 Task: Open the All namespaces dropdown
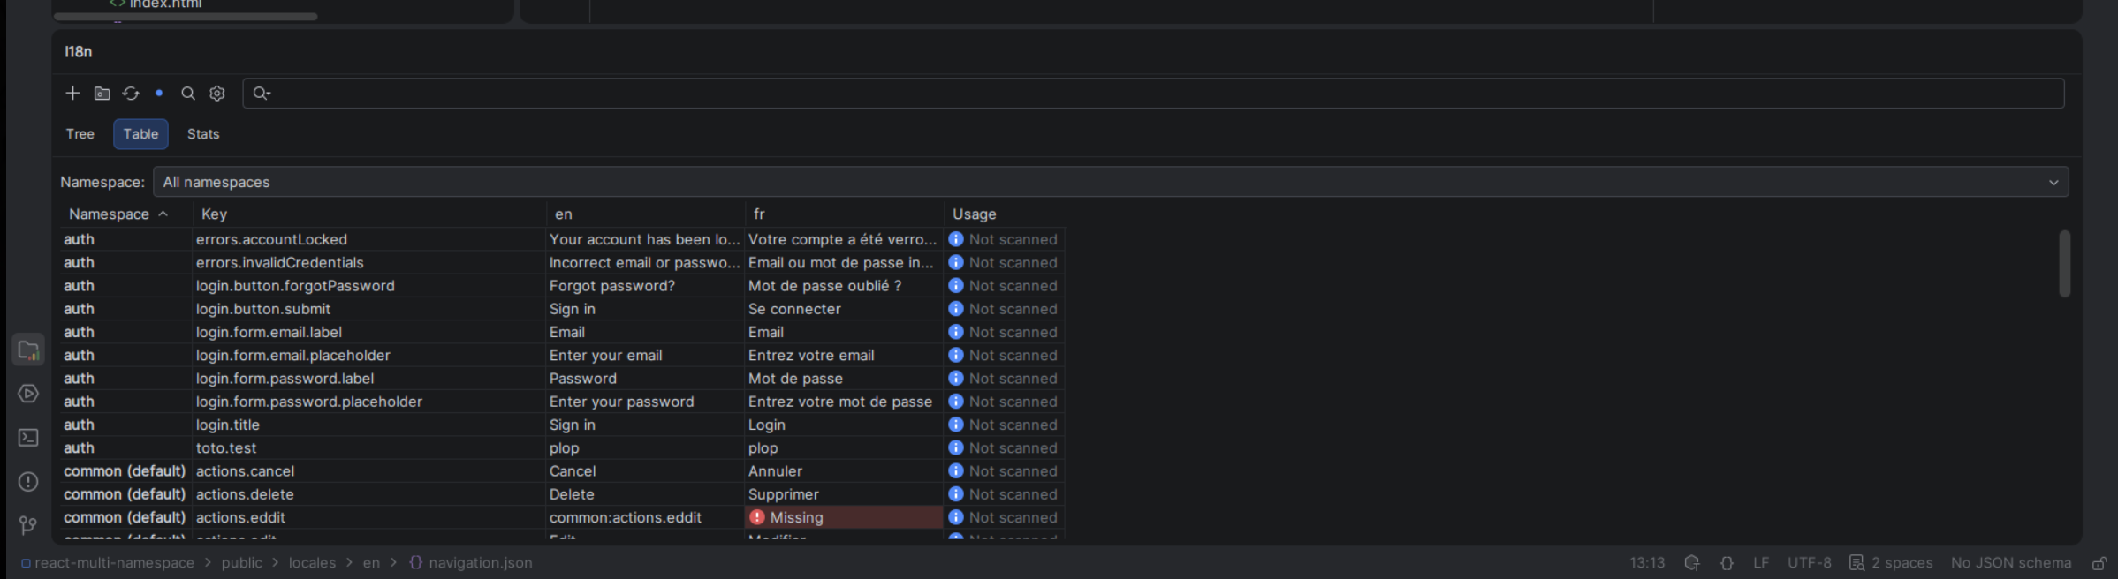[x=1111, y=182]
